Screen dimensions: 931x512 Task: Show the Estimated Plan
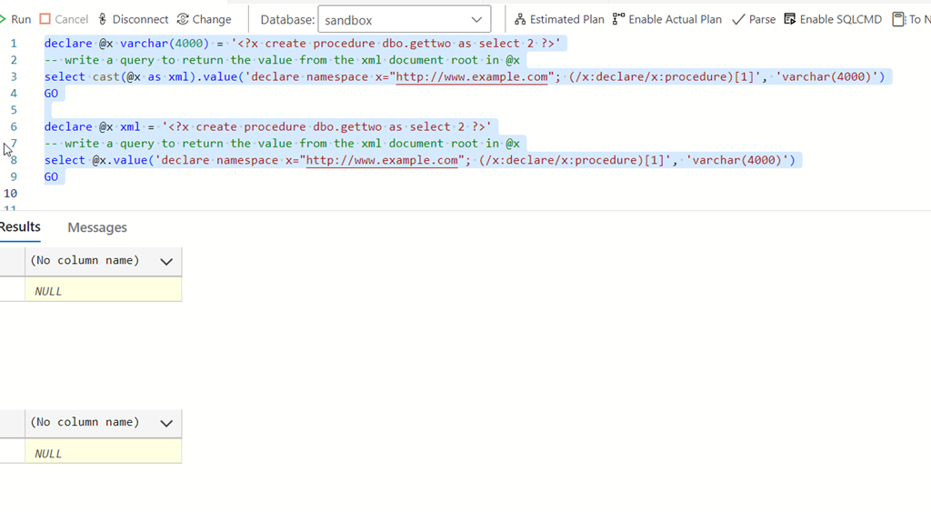coord(559,19)
